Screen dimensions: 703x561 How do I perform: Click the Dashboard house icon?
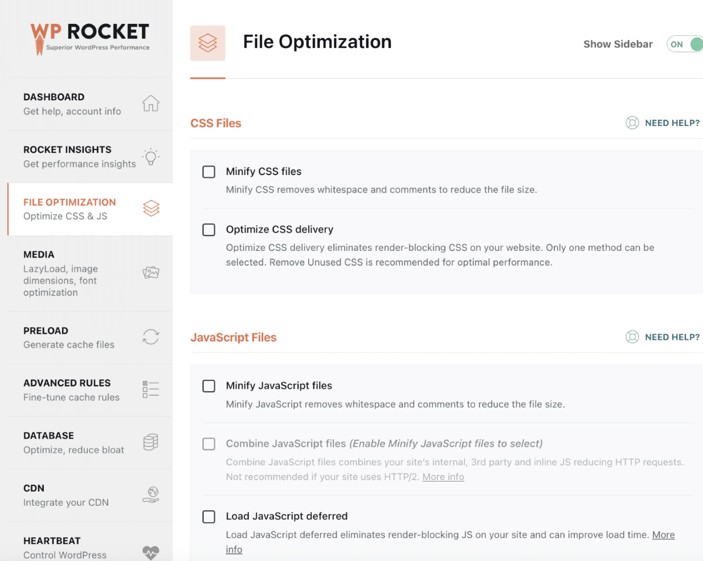pos(151,104)
